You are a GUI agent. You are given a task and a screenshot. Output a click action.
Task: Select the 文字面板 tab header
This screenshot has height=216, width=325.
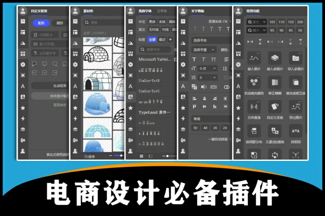197,11
